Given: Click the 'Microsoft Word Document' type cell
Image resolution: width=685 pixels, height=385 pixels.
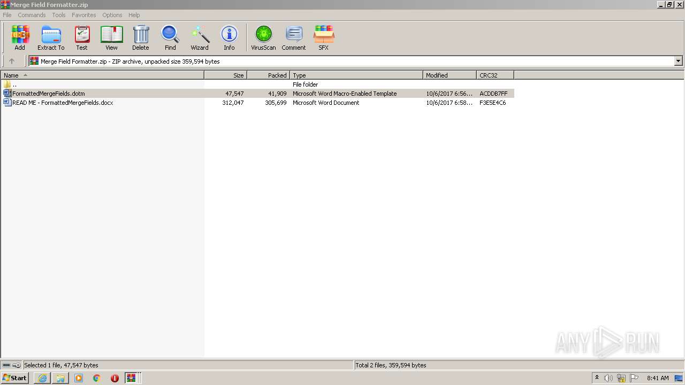Looking at the screenshot, I should point(326,103).
